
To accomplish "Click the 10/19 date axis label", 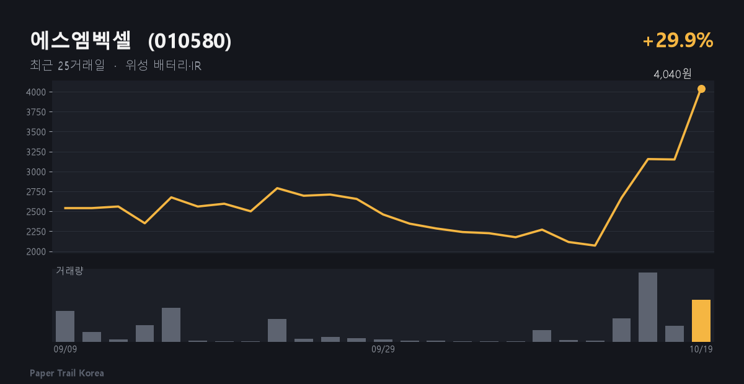I will 701,349.
